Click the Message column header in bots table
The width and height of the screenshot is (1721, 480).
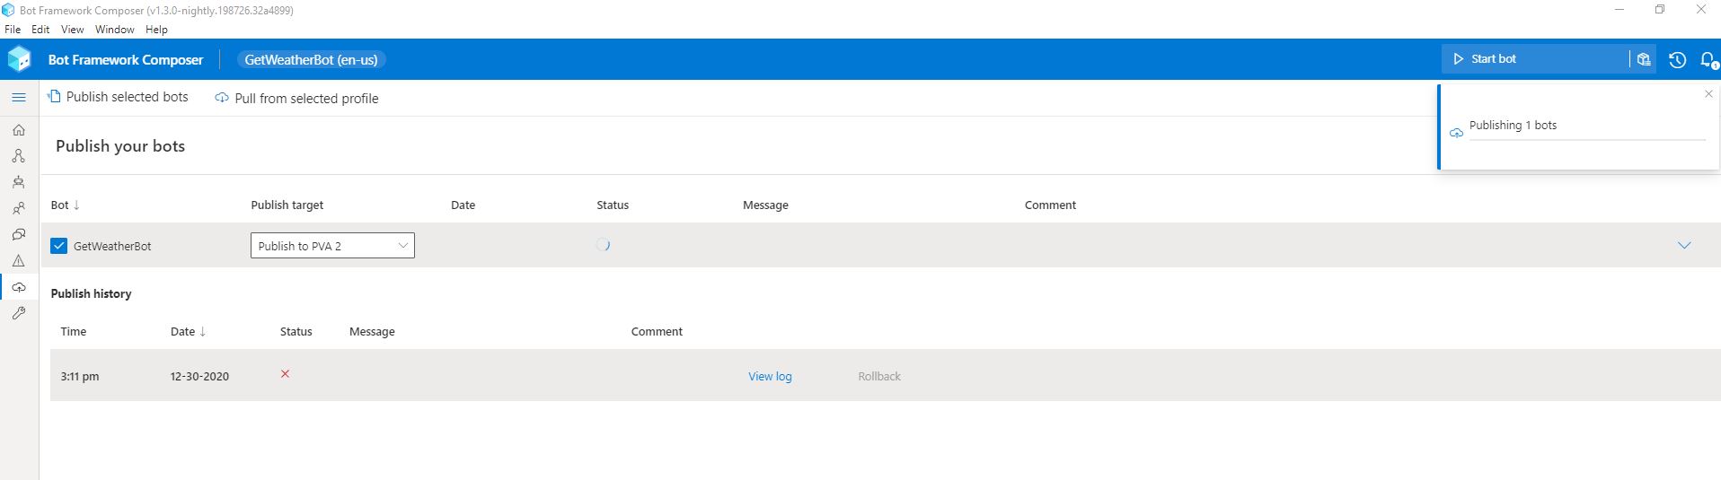765,205
